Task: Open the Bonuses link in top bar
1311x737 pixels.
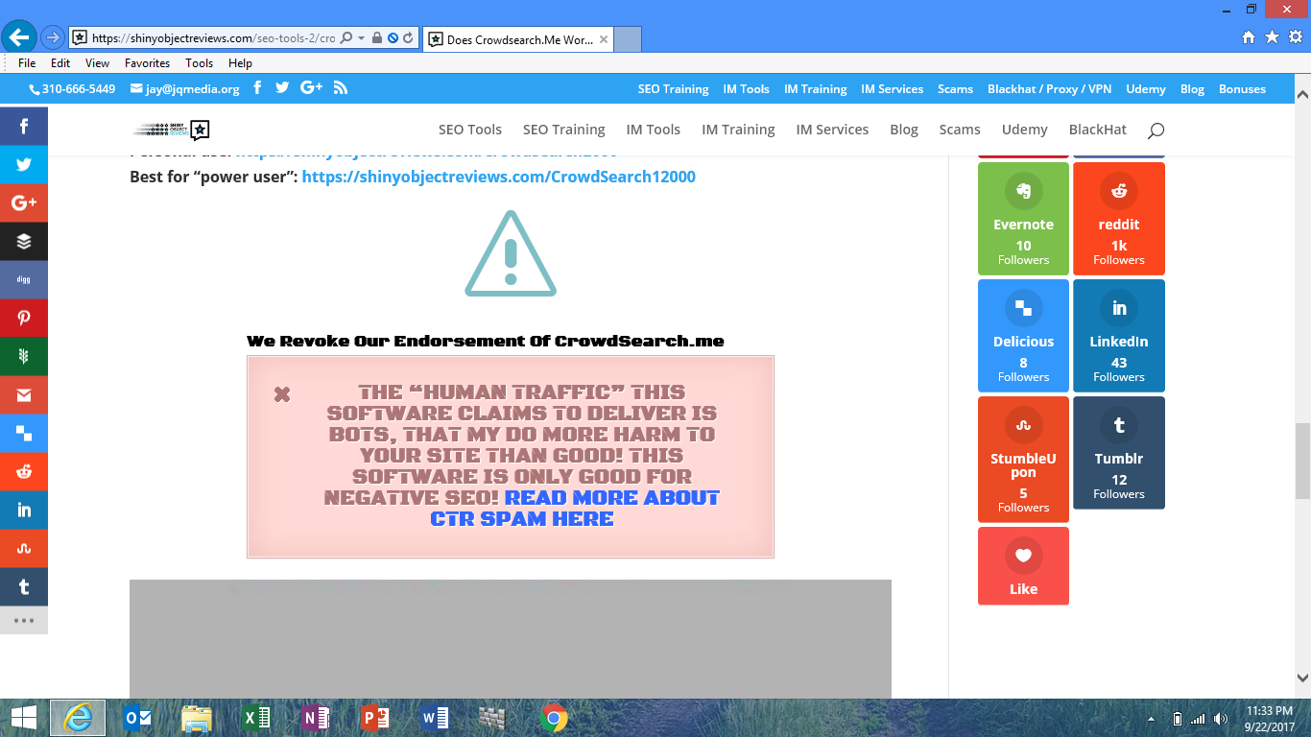Action: [x=1242, y=89]
